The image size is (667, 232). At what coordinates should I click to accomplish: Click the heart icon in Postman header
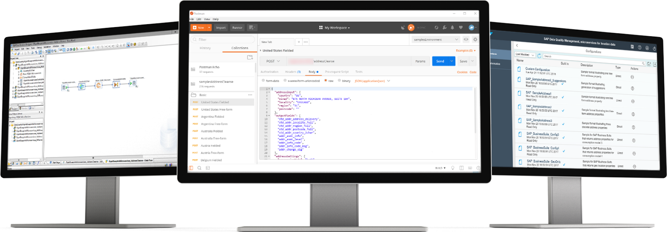pyautogui.click(x=461, y=27)
